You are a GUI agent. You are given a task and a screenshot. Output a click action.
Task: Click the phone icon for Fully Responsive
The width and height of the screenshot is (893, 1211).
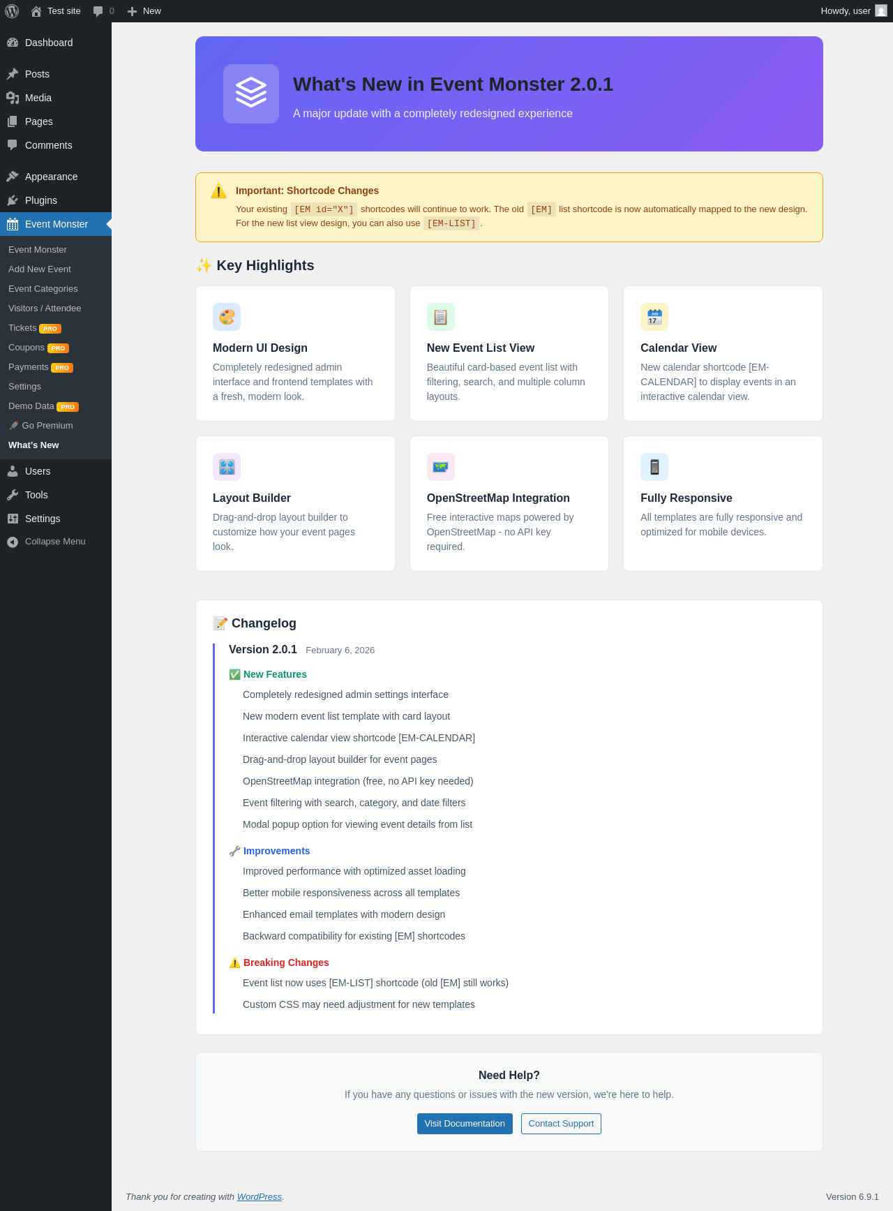[x=654, y=467]
